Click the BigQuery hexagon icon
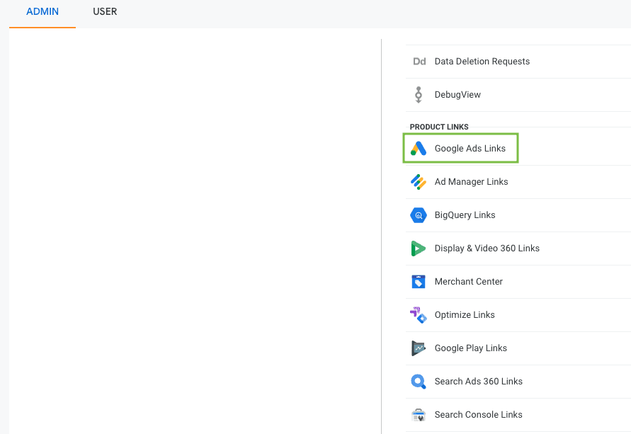631x434 pixels. 419,215
